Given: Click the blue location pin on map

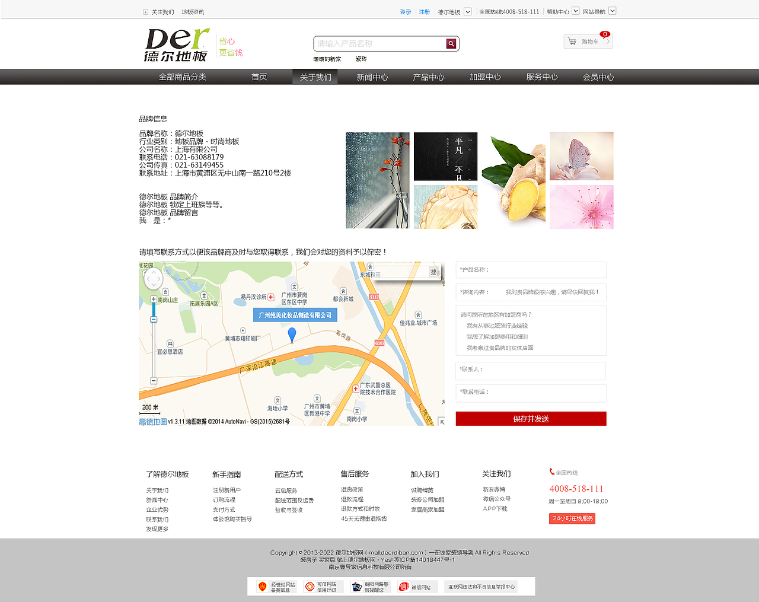Looking at the screenshot, I should [292, 335].
